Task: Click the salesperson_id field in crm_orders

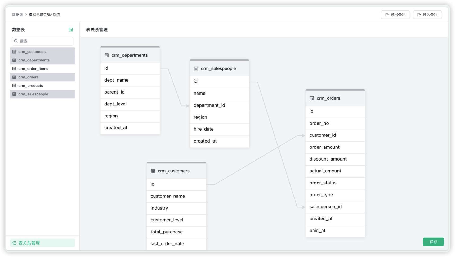Action: tap(325, 207)
